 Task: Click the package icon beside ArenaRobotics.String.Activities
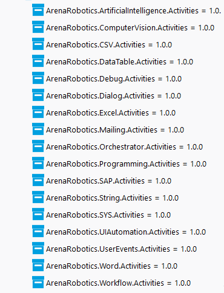pos(38,197)
